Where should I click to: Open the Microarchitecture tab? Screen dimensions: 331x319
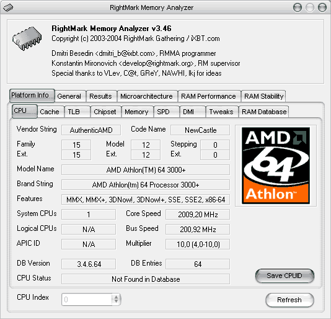(x=146, y=96)
